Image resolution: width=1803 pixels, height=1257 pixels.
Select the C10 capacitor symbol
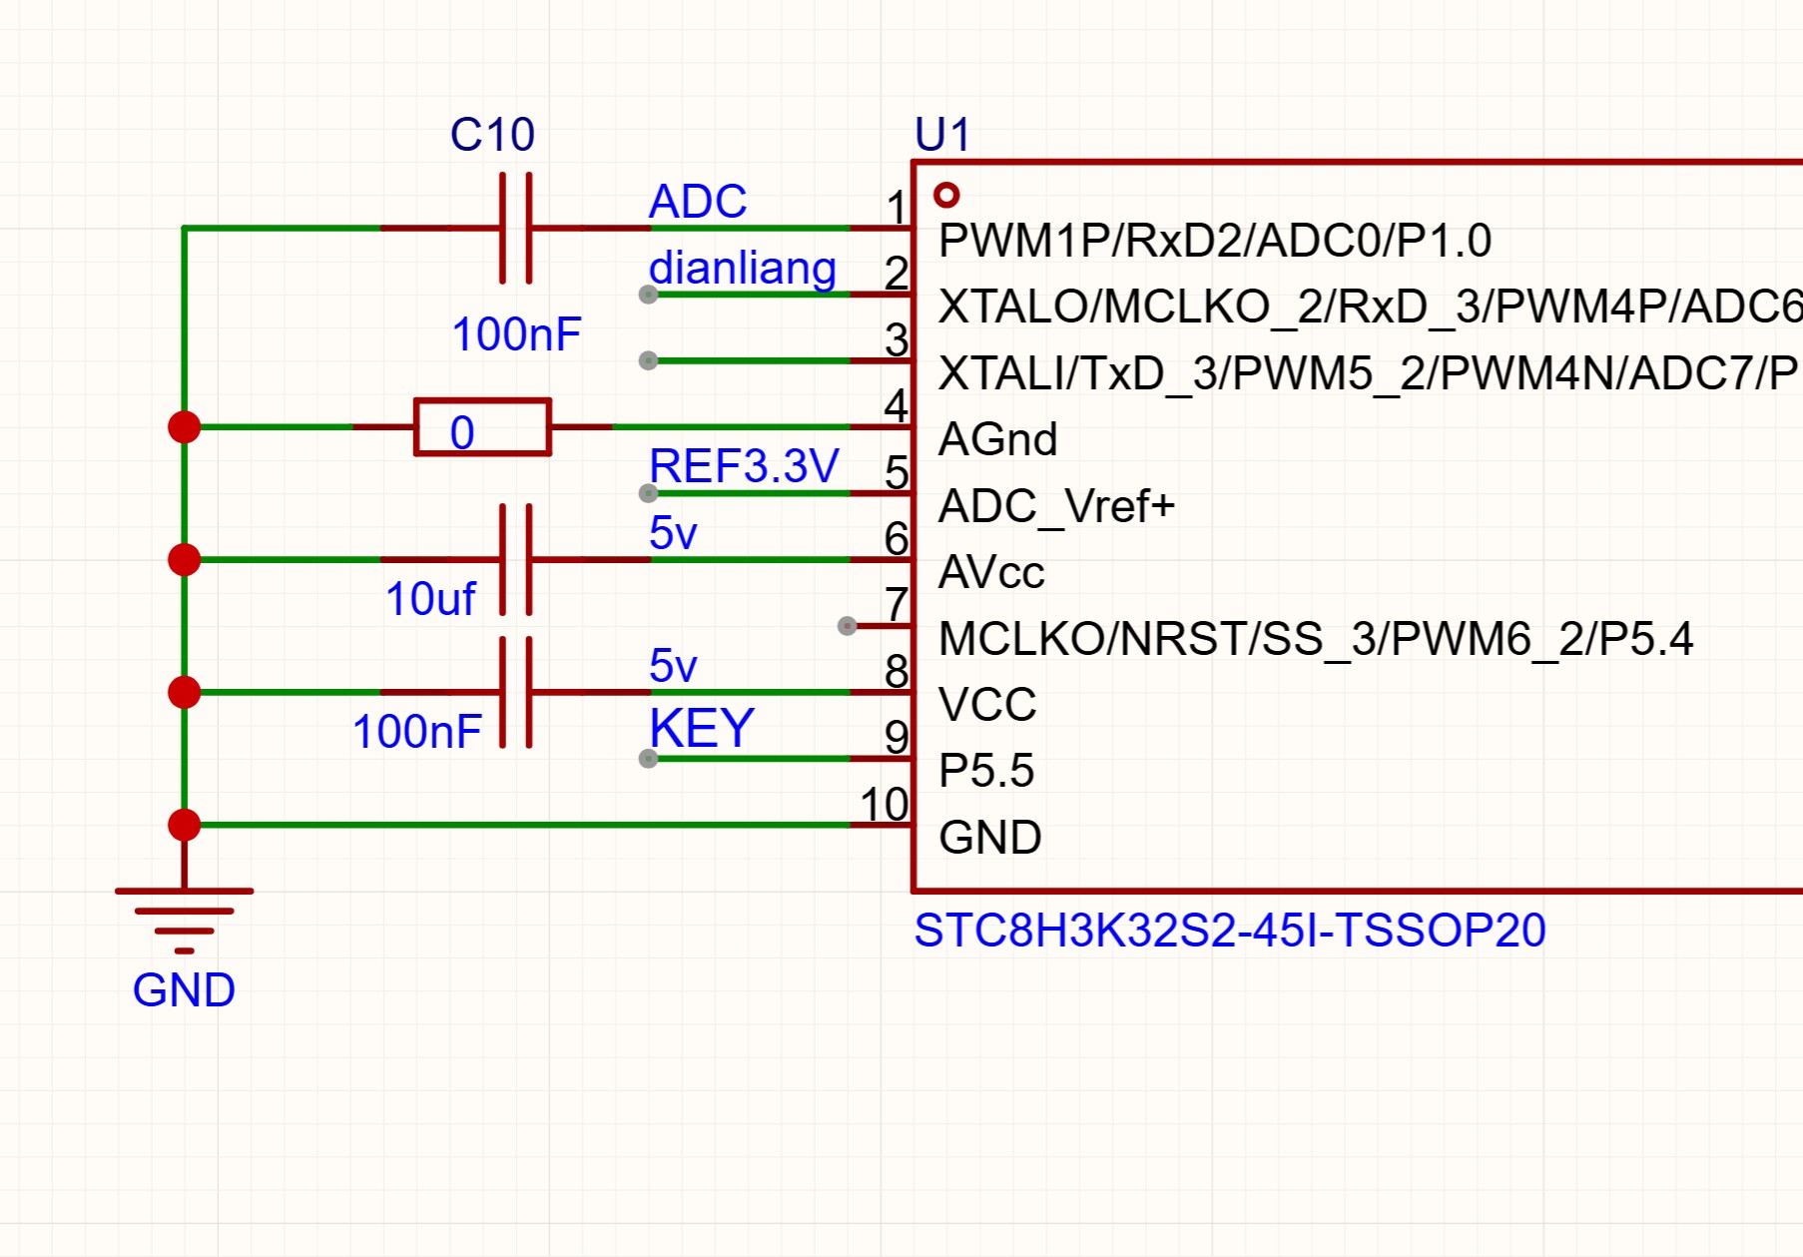[515, 229]
